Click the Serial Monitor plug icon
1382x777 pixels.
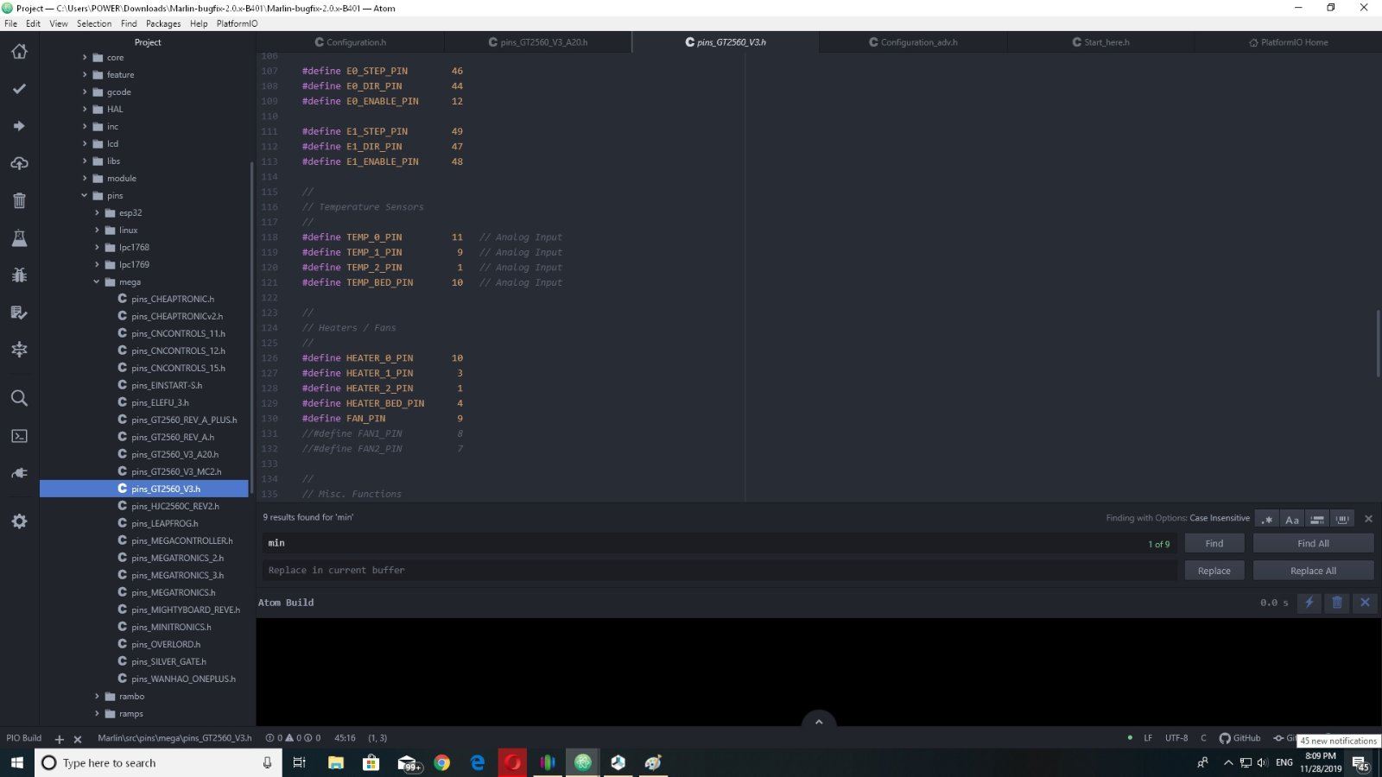[x=19, y=473]
